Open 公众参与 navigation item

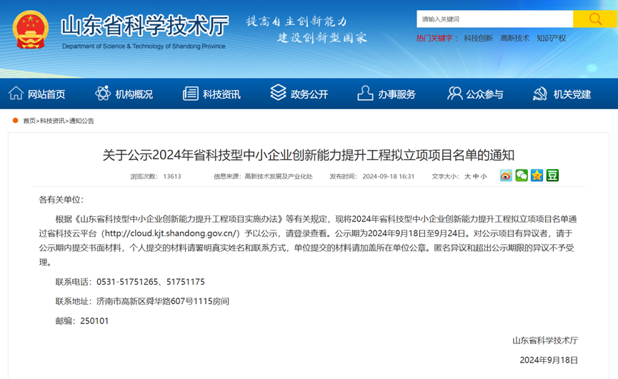[x=485, y=94]
